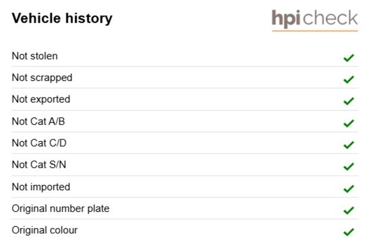Click the Original colour checkmark icon
The height and width of the screenshot is (247, 367).
point(349,232)
